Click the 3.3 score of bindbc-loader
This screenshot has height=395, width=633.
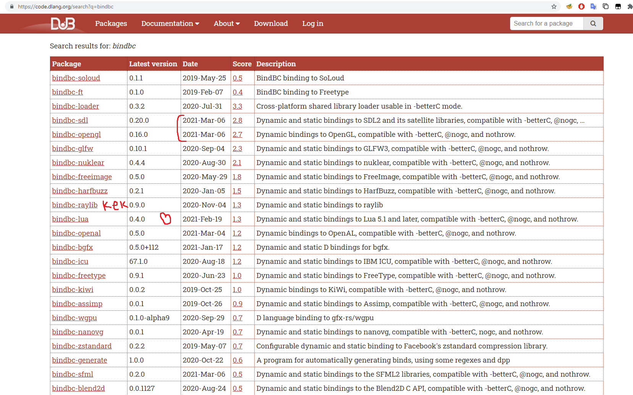tap(237, 106)
